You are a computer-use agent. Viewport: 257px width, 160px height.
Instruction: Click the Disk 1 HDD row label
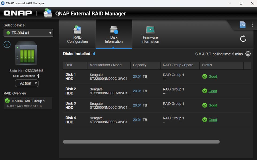point(71,77)
